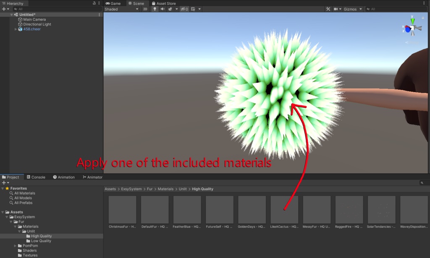Click Assets in the breadcrumb path
Image resolution: width=430 pixels, height=258 pixels.
110,189
